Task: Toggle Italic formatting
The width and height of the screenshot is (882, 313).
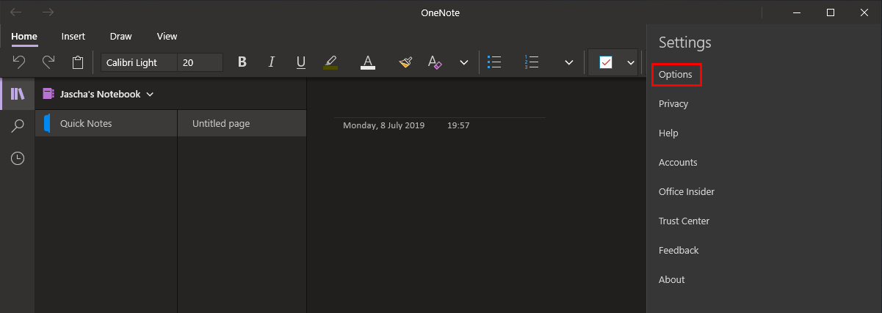Action: [272, 62]
